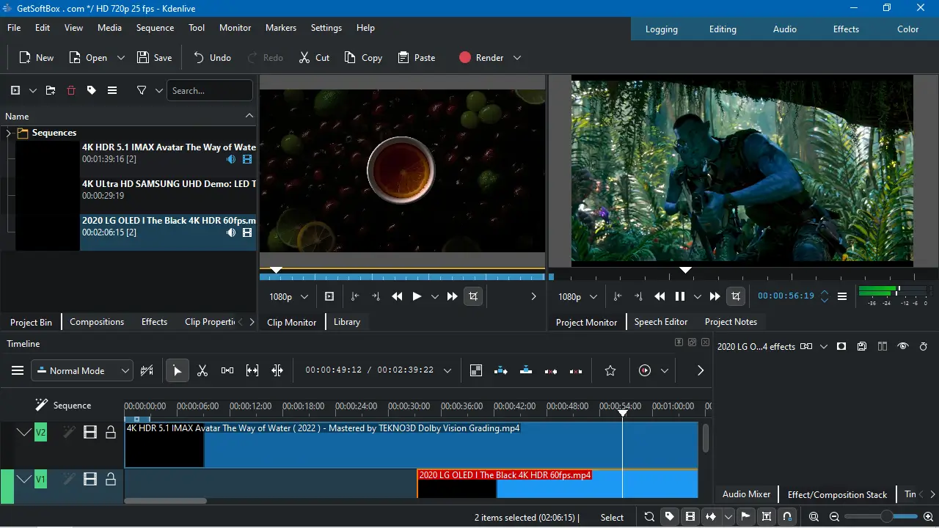Image resolution: width=939 pixels, height=528 pixels.
Task: Open the Render button dropdown arrow
Action: [x=517, y=58]
